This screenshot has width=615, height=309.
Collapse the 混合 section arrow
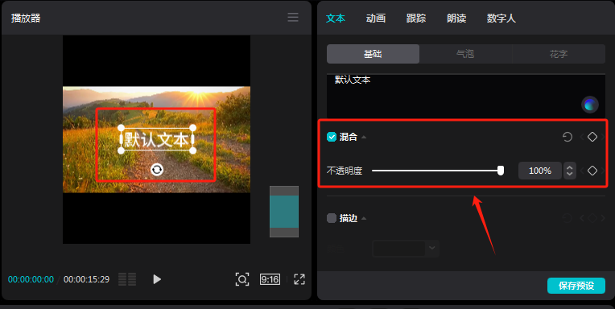coord(364,138)
